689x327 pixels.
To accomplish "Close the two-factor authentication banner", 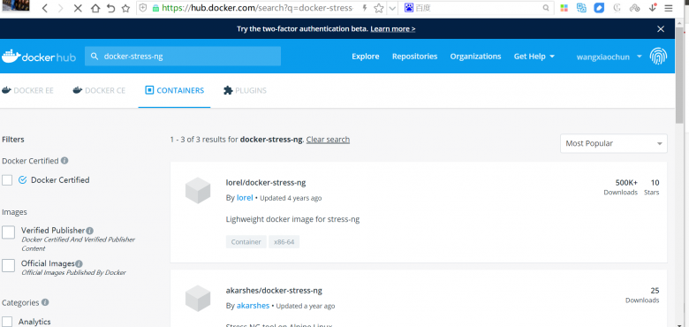I will point(661,29).
